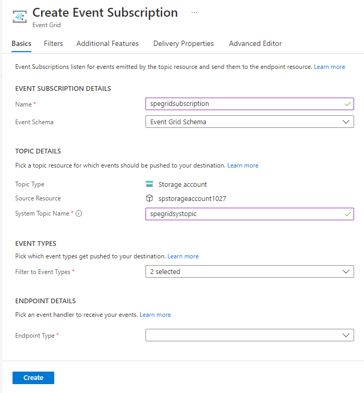
Task: Click the Storage account topic type icon
Action: pyautogui.click(x=150, y=184)
